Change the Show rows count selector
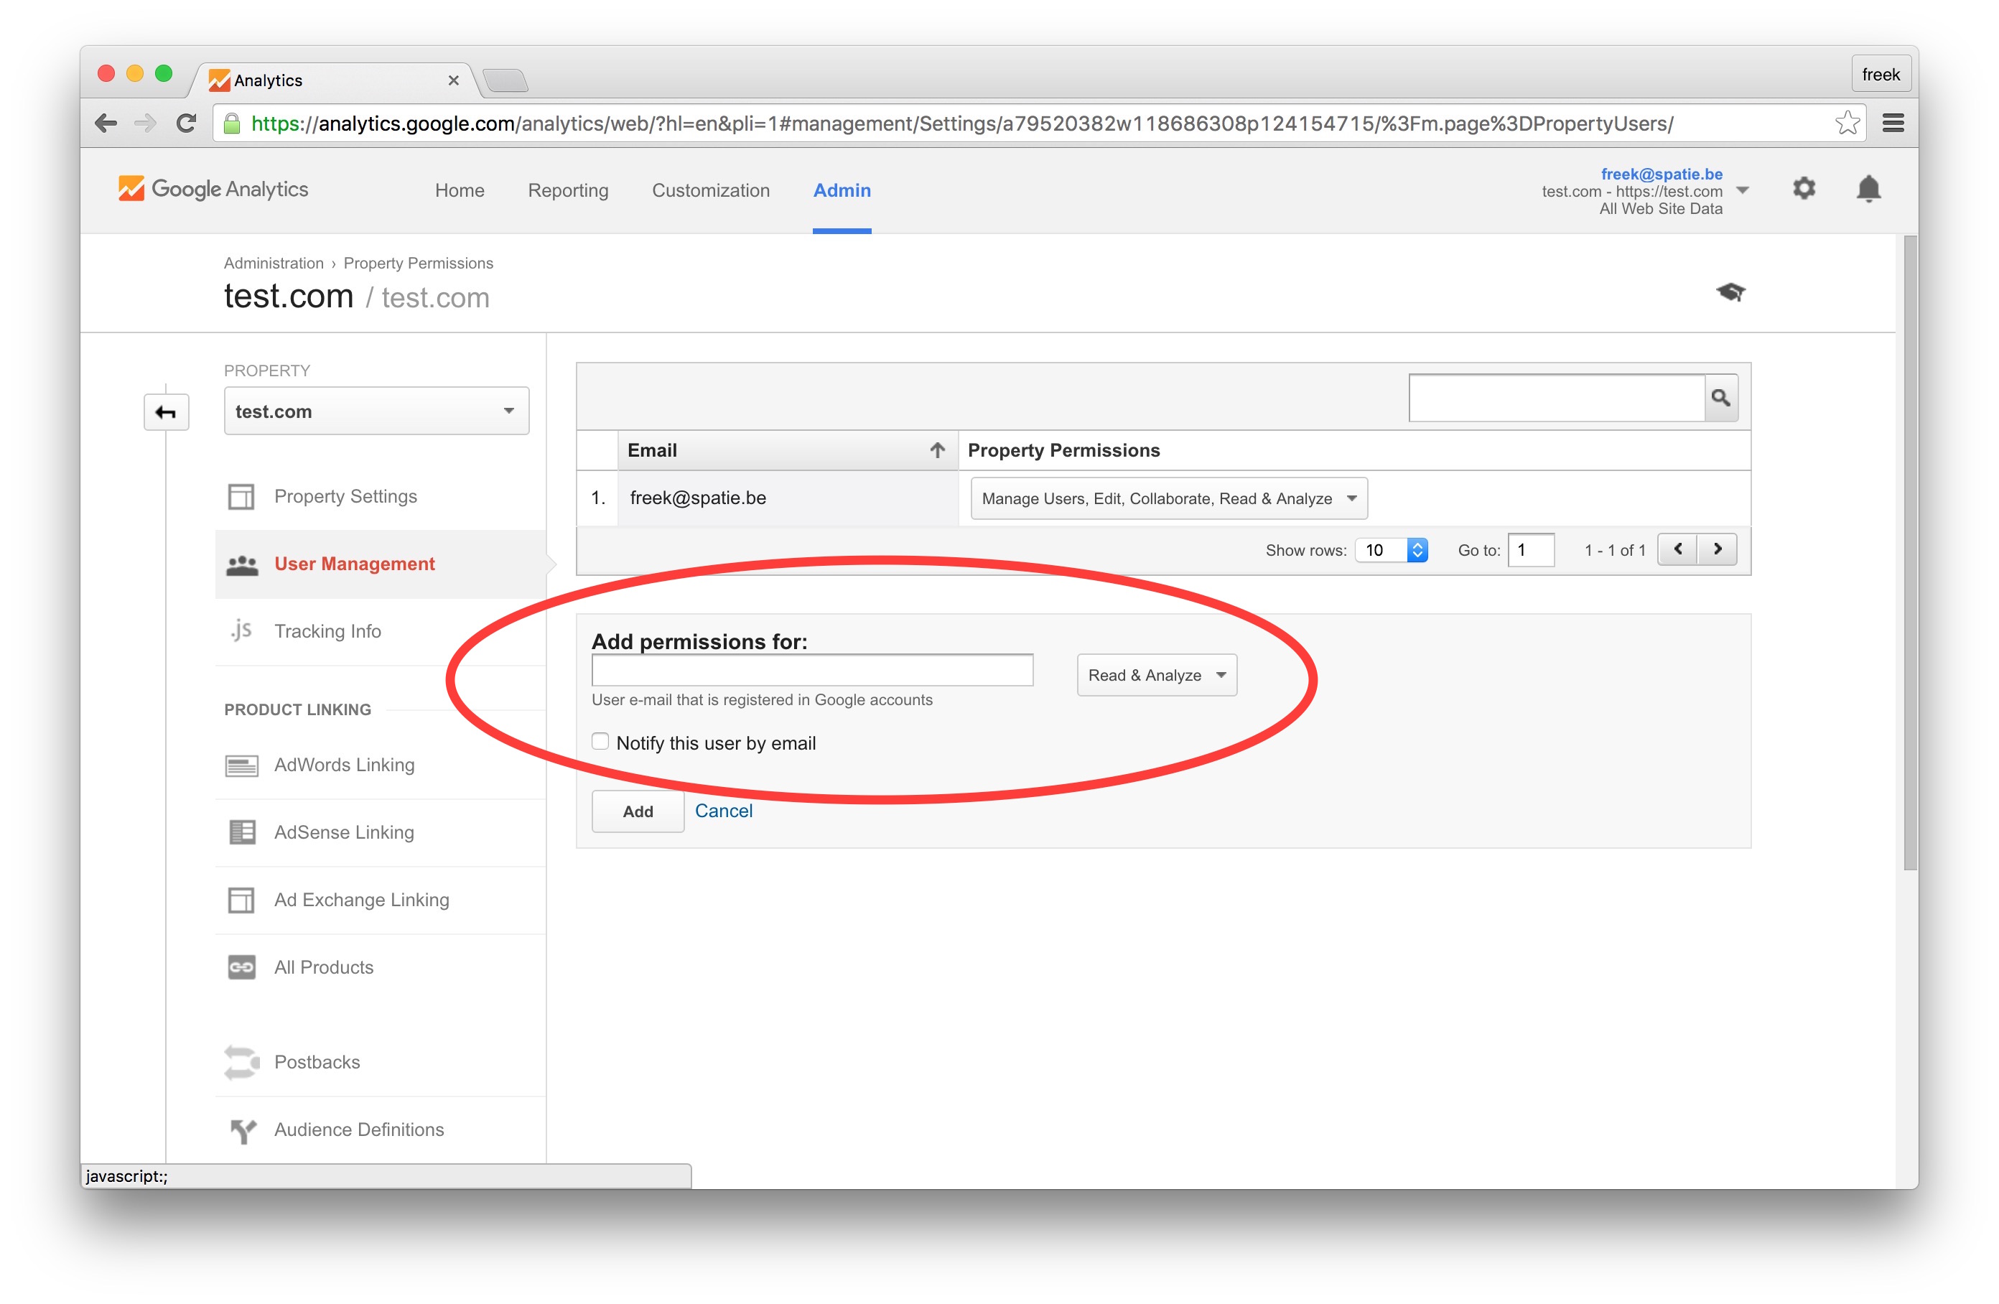Image resolution: width=1999 pixels, height=1304 pixels. pos(1391,550)
